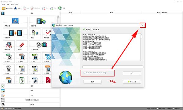Toggle the multi-thread checkbox in status bar
183x110 pixels.
[x=14, y=108]
